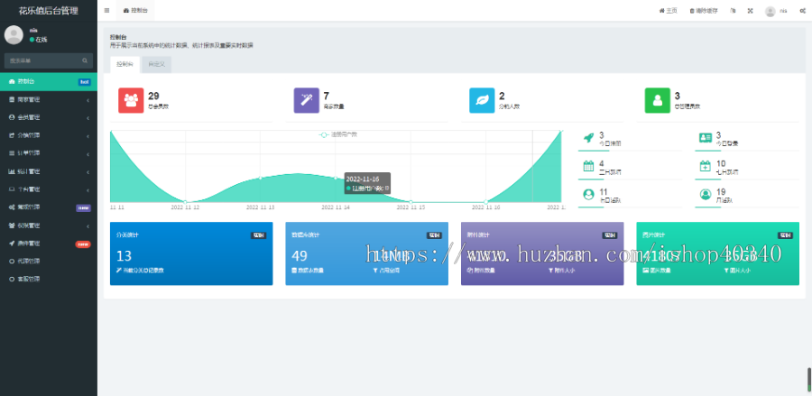
Task: Expand chevron of second sidebar item below 控制台
Action: pyautogui.click(x=88, y=100)
